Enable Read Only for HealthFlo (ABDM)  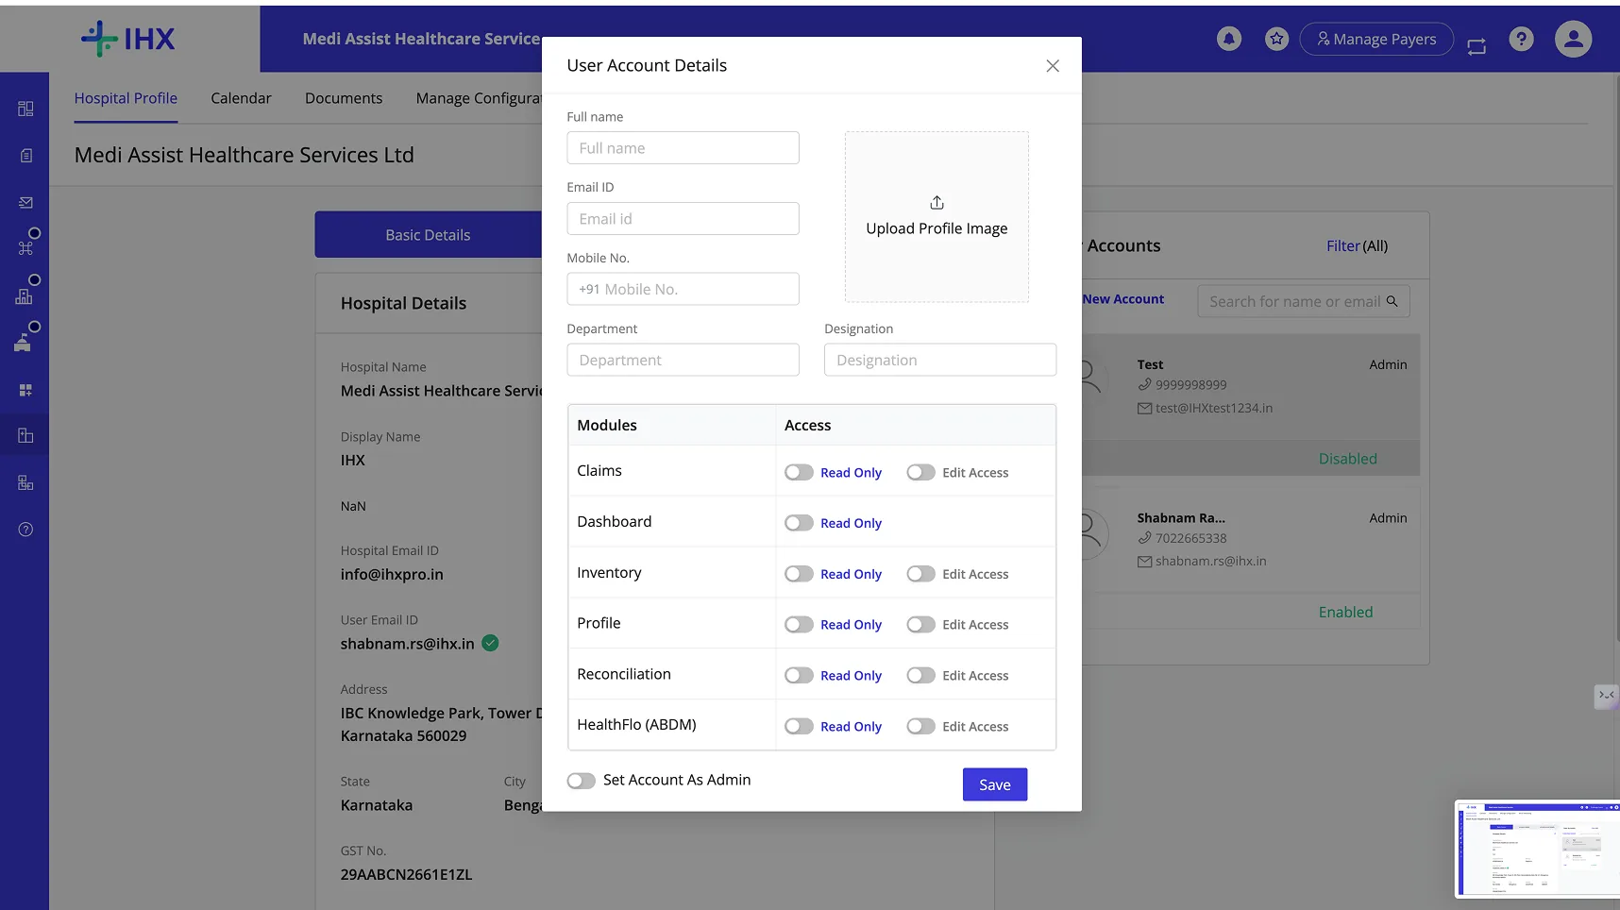click(x=799, y=727)
